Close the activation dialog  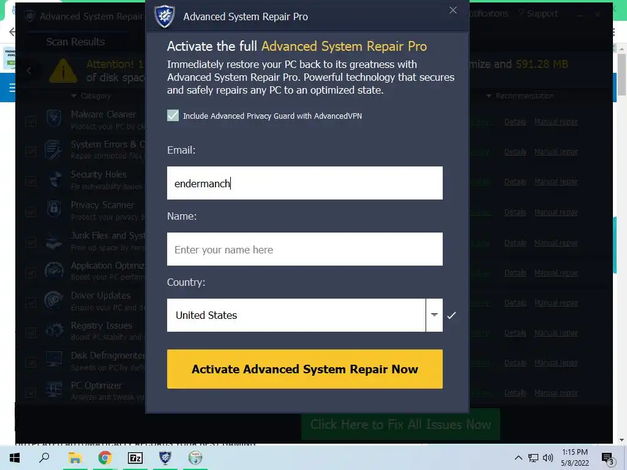(452, 10)
